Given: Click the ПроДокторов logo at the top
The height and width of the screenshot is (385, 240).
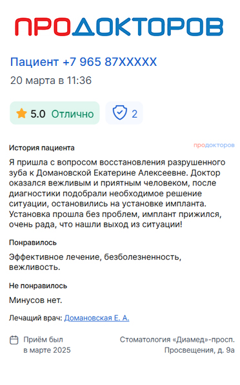Looking at the screenshot, I should 119,26.
